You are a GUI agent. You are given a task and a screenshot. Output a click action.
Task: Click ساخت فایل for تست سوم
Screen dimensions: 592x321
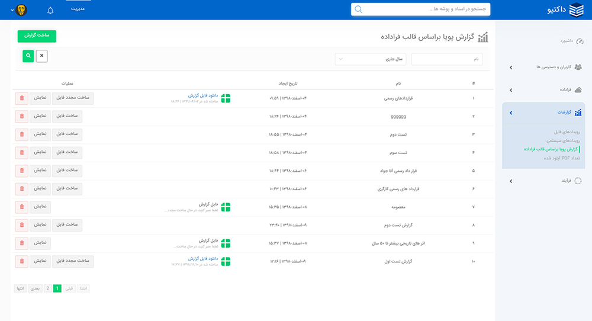(x=67, y=153)
